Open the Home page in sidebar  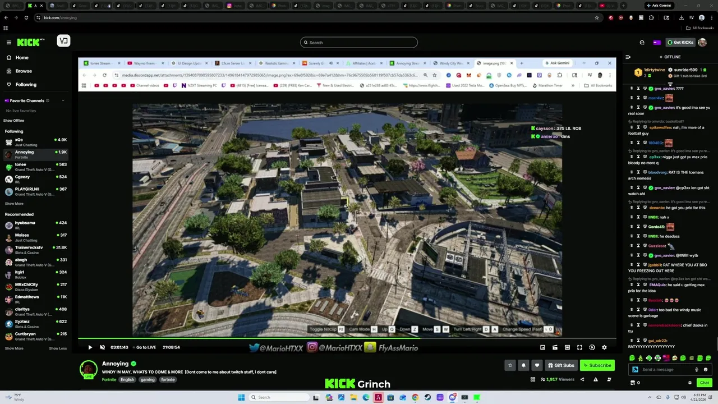(17, 58)
